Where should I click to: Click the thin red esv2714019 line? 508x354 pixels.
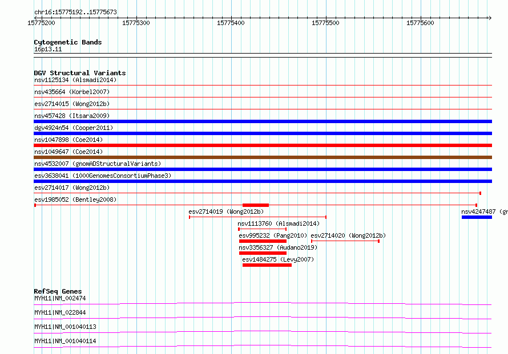(x=257, y=217)
